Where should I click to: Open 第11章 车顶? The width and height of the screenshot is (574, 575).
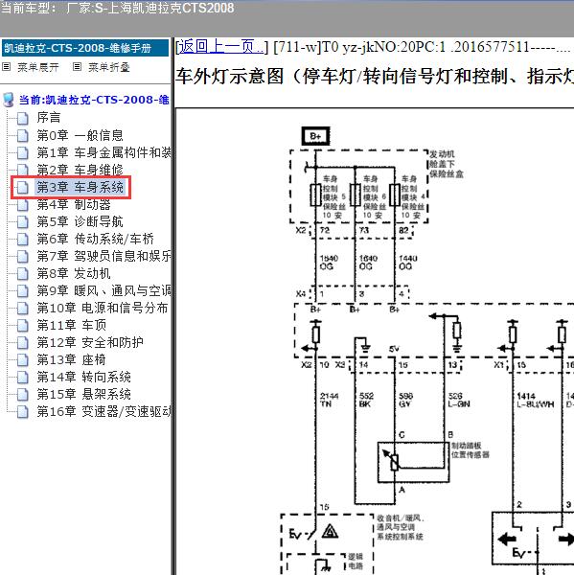point(72,325)
